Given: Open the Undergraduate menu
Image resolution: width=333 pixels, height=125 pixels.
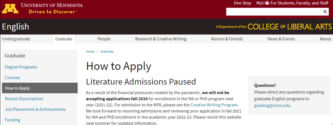Looking at the screenshot, I should (16, 39).
